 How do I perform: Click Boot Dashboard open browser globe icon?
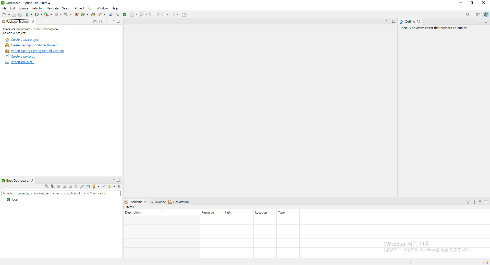(x=64, y=187)
